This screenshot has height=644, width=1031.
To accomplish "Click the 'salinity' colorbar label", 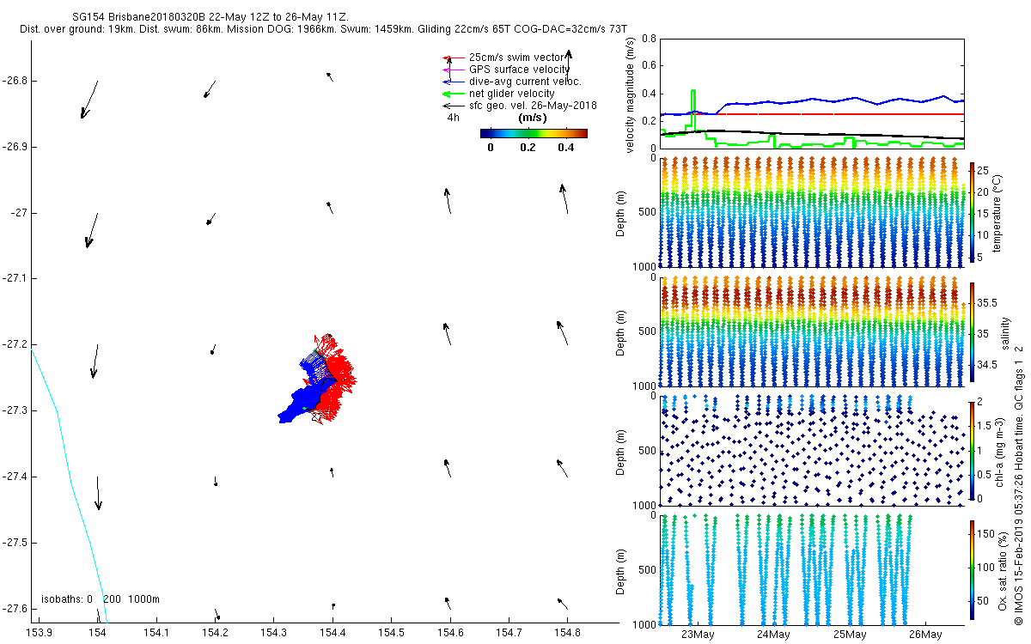I will point(1005,331).
